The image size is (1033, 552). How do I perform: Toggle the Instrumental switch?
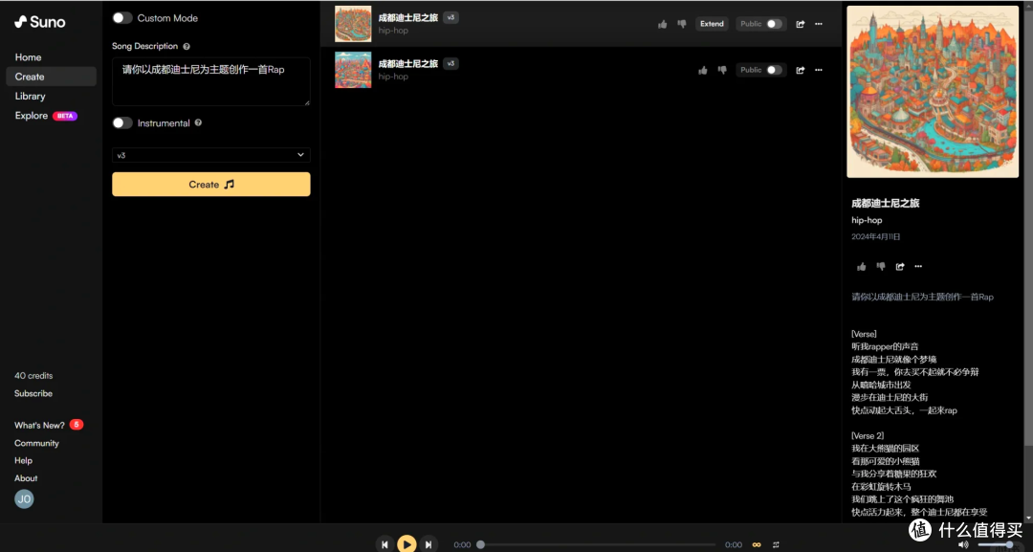(121, 122)
